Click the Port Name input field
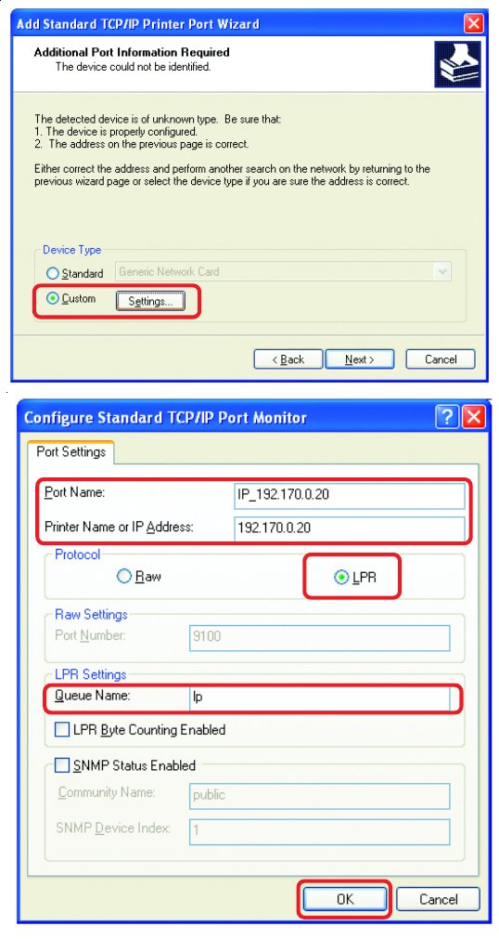499x939 pixels. pos(350,496)
